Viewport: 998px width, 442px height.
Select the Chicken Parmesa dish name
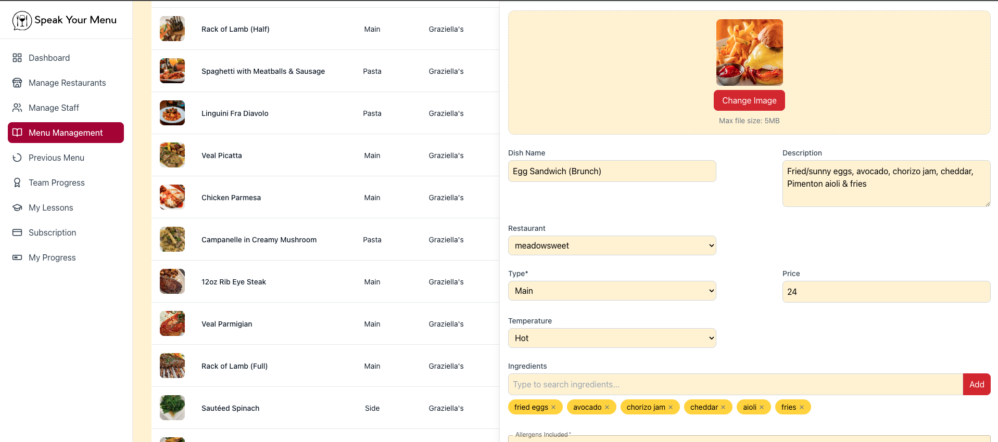(x=231, y=198)
